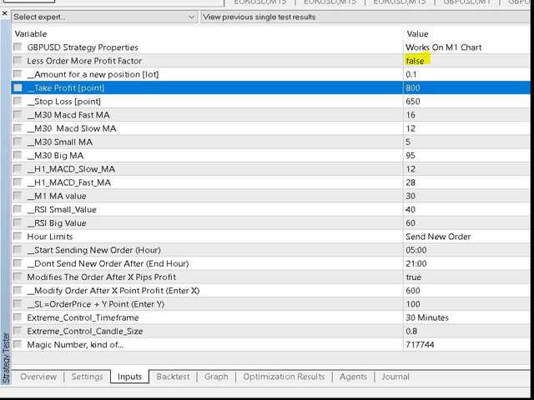The height and width of the screenshot is (400, 534).
Task: Click the Take Profit value 800
Action: pyautogui.click(x=413, y=87)
